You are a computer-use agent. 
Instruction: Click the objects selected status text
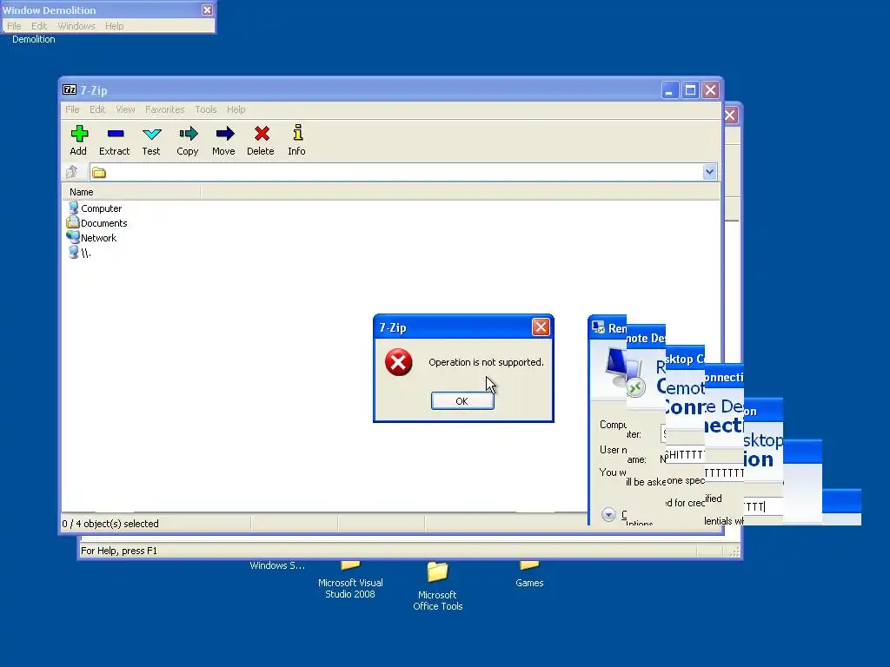pyautogui.click(x=110, y=524)
